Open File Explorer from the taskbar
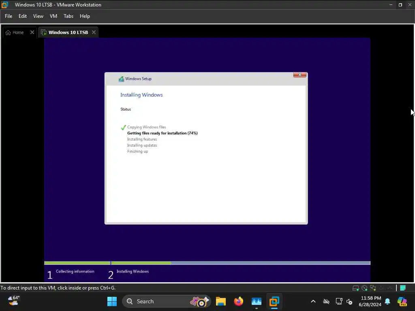The height and width of the screenshot is (311, 415). (x=221, y=301)
